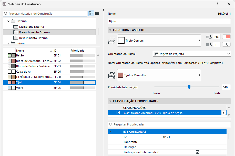Collapse the left panel with the arrow
The image size is (235, 156).
tap(103, 10)
